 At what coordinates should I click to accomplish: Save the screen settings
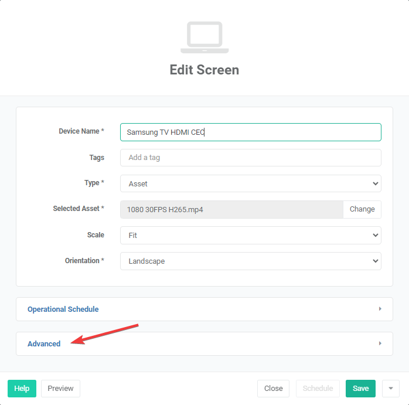pyautogui.click(x=360, y=389)
